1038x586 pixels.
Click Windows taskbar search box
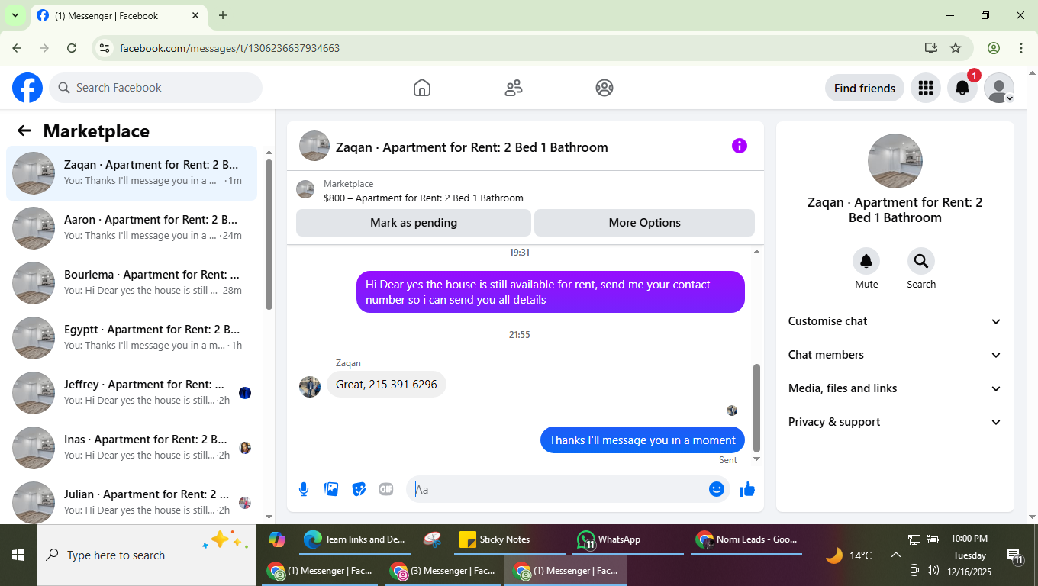click(x=147, y=555)
